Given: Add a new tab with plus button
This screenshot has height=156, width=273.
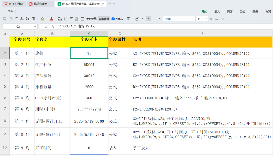Looking at the screenshot, I should pos(110,4).
